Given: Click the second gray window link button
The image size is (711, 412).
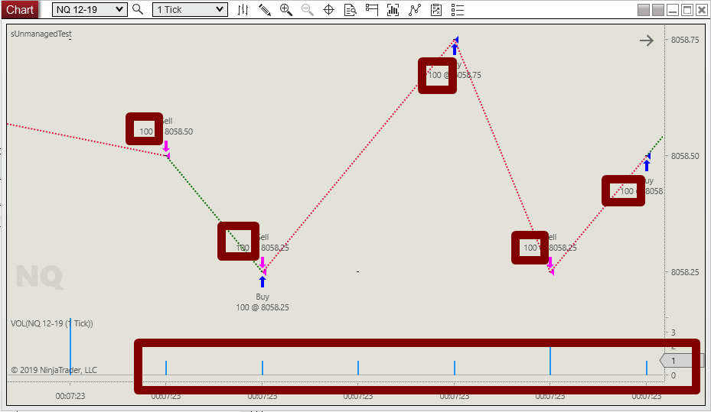Looking at the screenshot, I should (658, 10).
